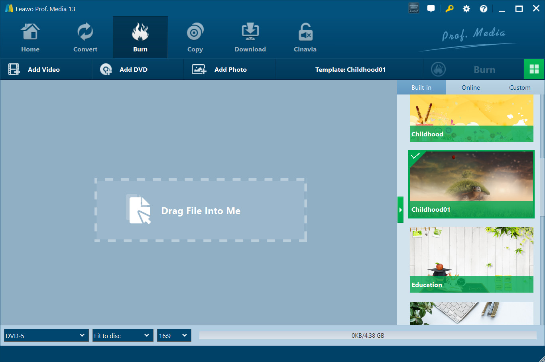The width and height of the screenshot is (545, 362).
Task: Click the Add DVD icon
Action: [x=106, y=69]
